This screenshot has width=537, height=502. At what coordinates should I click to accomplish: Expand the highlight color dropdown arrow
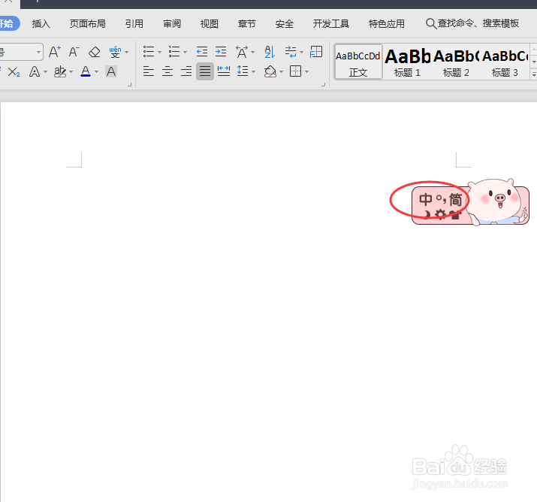click(71, 72)
